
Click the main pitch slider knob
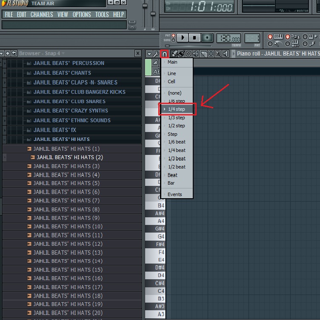[153, 14]
